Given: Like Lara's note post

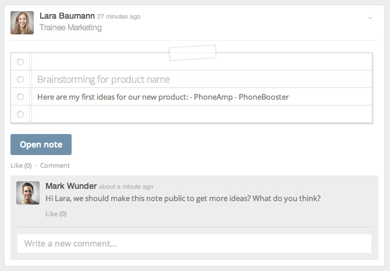Looking at the screenshot, I should pyautogui.click(x=21, y=166).
